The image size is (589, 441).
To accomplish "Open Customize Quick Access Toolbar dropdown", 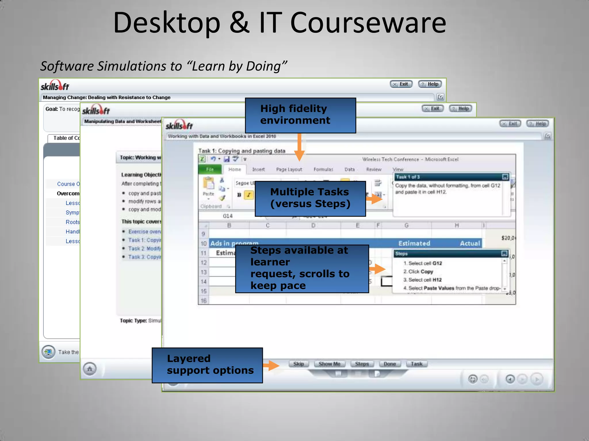I will (245, 159).
